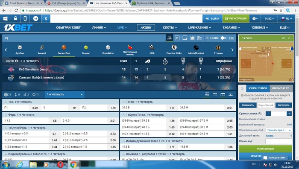The height and width of the screenshot is (169, 299).
Task: Open the mobile phone apps icon
Action: pyautogui.click(x=25, y=19)
